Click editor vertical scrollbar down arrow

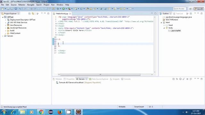coord(155,72)
